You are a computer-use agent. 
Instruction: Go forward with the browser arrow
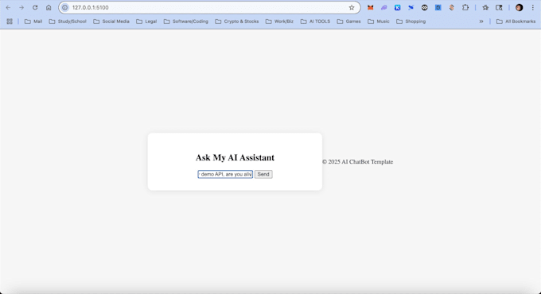21,8
